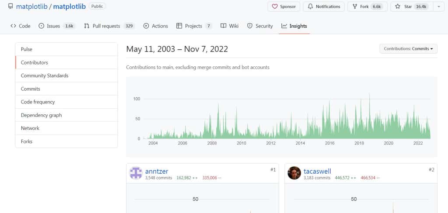The width and height of the screenshot is (448, 213).
Task: Open Dependency graph from sidebar
Action: tap(66, 115)
